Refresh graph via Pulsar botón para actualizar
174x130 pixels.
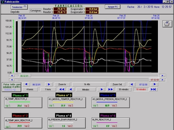12,87
